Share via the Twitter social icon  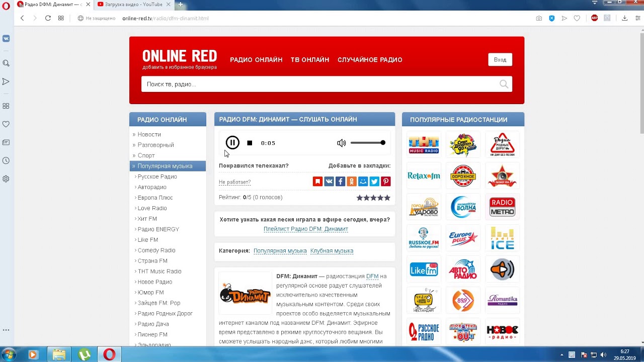[x=374, y=182]
